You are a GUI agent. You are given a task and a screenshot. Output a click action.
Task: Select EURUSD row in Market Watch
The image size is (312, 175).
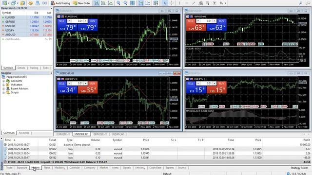pos(27,17)
